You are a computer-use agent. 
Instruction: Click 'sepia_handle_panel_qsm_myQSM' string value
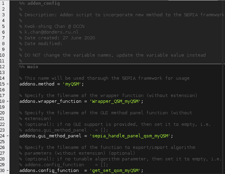point(130,136)
